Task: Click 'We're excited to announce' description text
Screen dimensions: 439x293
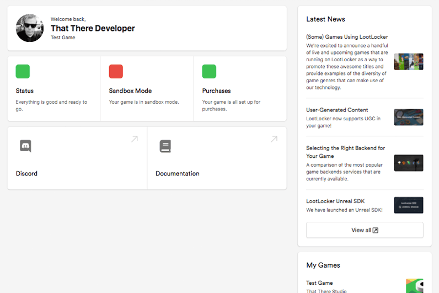Action: coord(347,66)
